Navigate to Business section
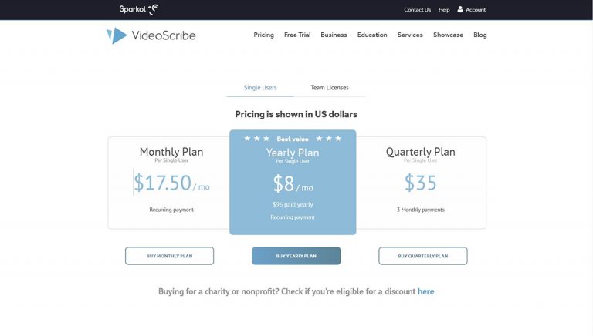Viewport: 593px width, 336px height. [x=334, y=35]
